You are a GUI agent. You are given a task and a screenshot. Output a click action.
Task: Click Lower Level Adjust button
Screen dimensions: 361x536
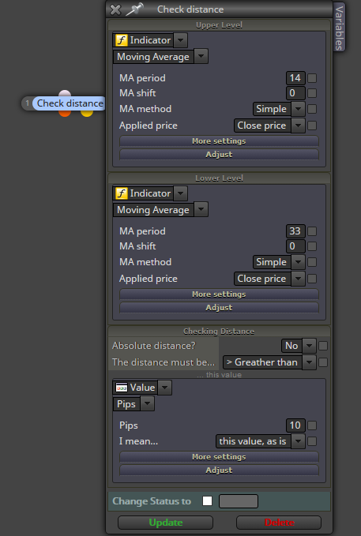(x=219, y=308)
